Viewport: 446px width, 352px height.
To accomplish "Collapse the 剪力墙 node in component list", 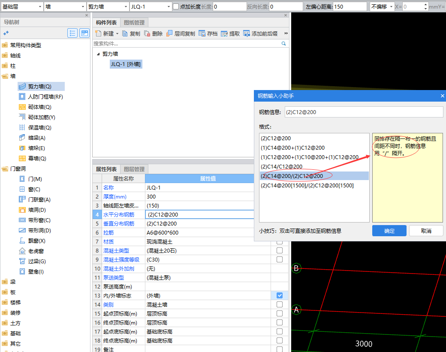I will [98, 54].
